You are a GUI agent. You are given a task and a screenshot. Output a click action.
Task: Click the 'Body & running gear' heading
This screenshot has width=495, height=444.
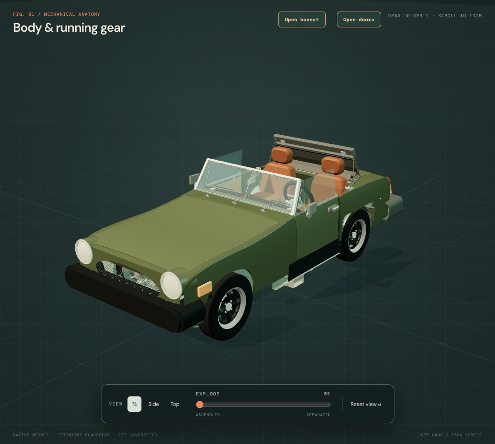pos(69,28)
